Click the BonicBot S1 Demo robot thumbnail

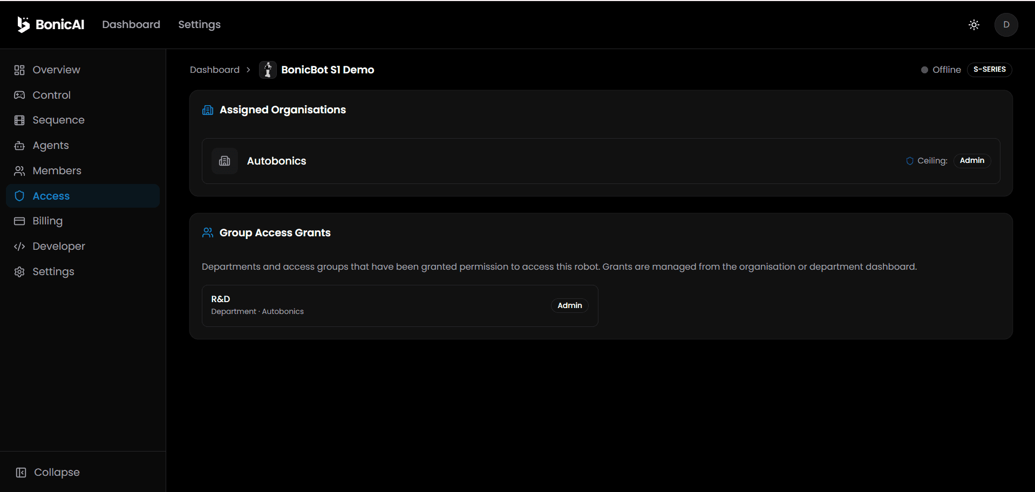pyautogui.click(x=268, y=70)
